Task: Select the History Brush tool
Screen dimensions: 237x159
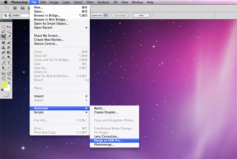Action: point(9,47)
